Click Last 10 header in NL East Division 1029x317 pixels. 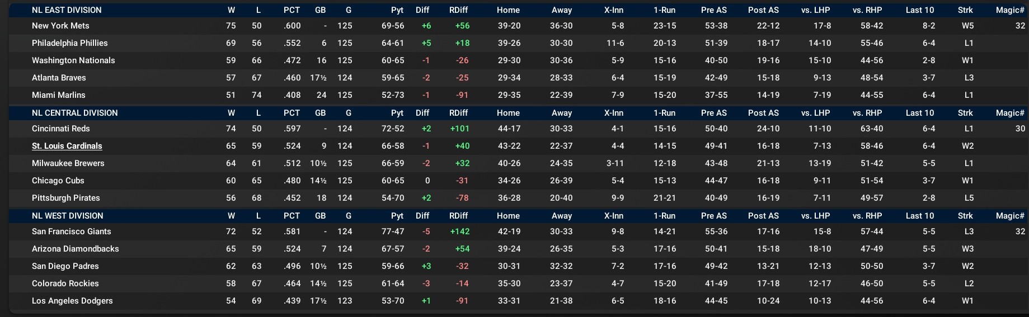(920, 10)
